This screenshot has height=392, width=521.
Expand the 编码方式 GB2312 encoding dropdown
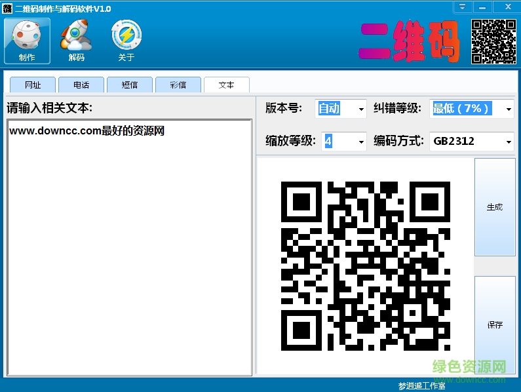[x=509, y=142]
